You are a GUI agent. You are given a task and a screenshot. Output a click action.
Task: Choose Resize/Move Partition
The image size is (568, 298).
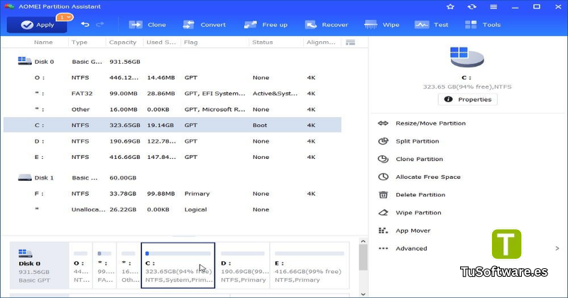coord(422,123)
